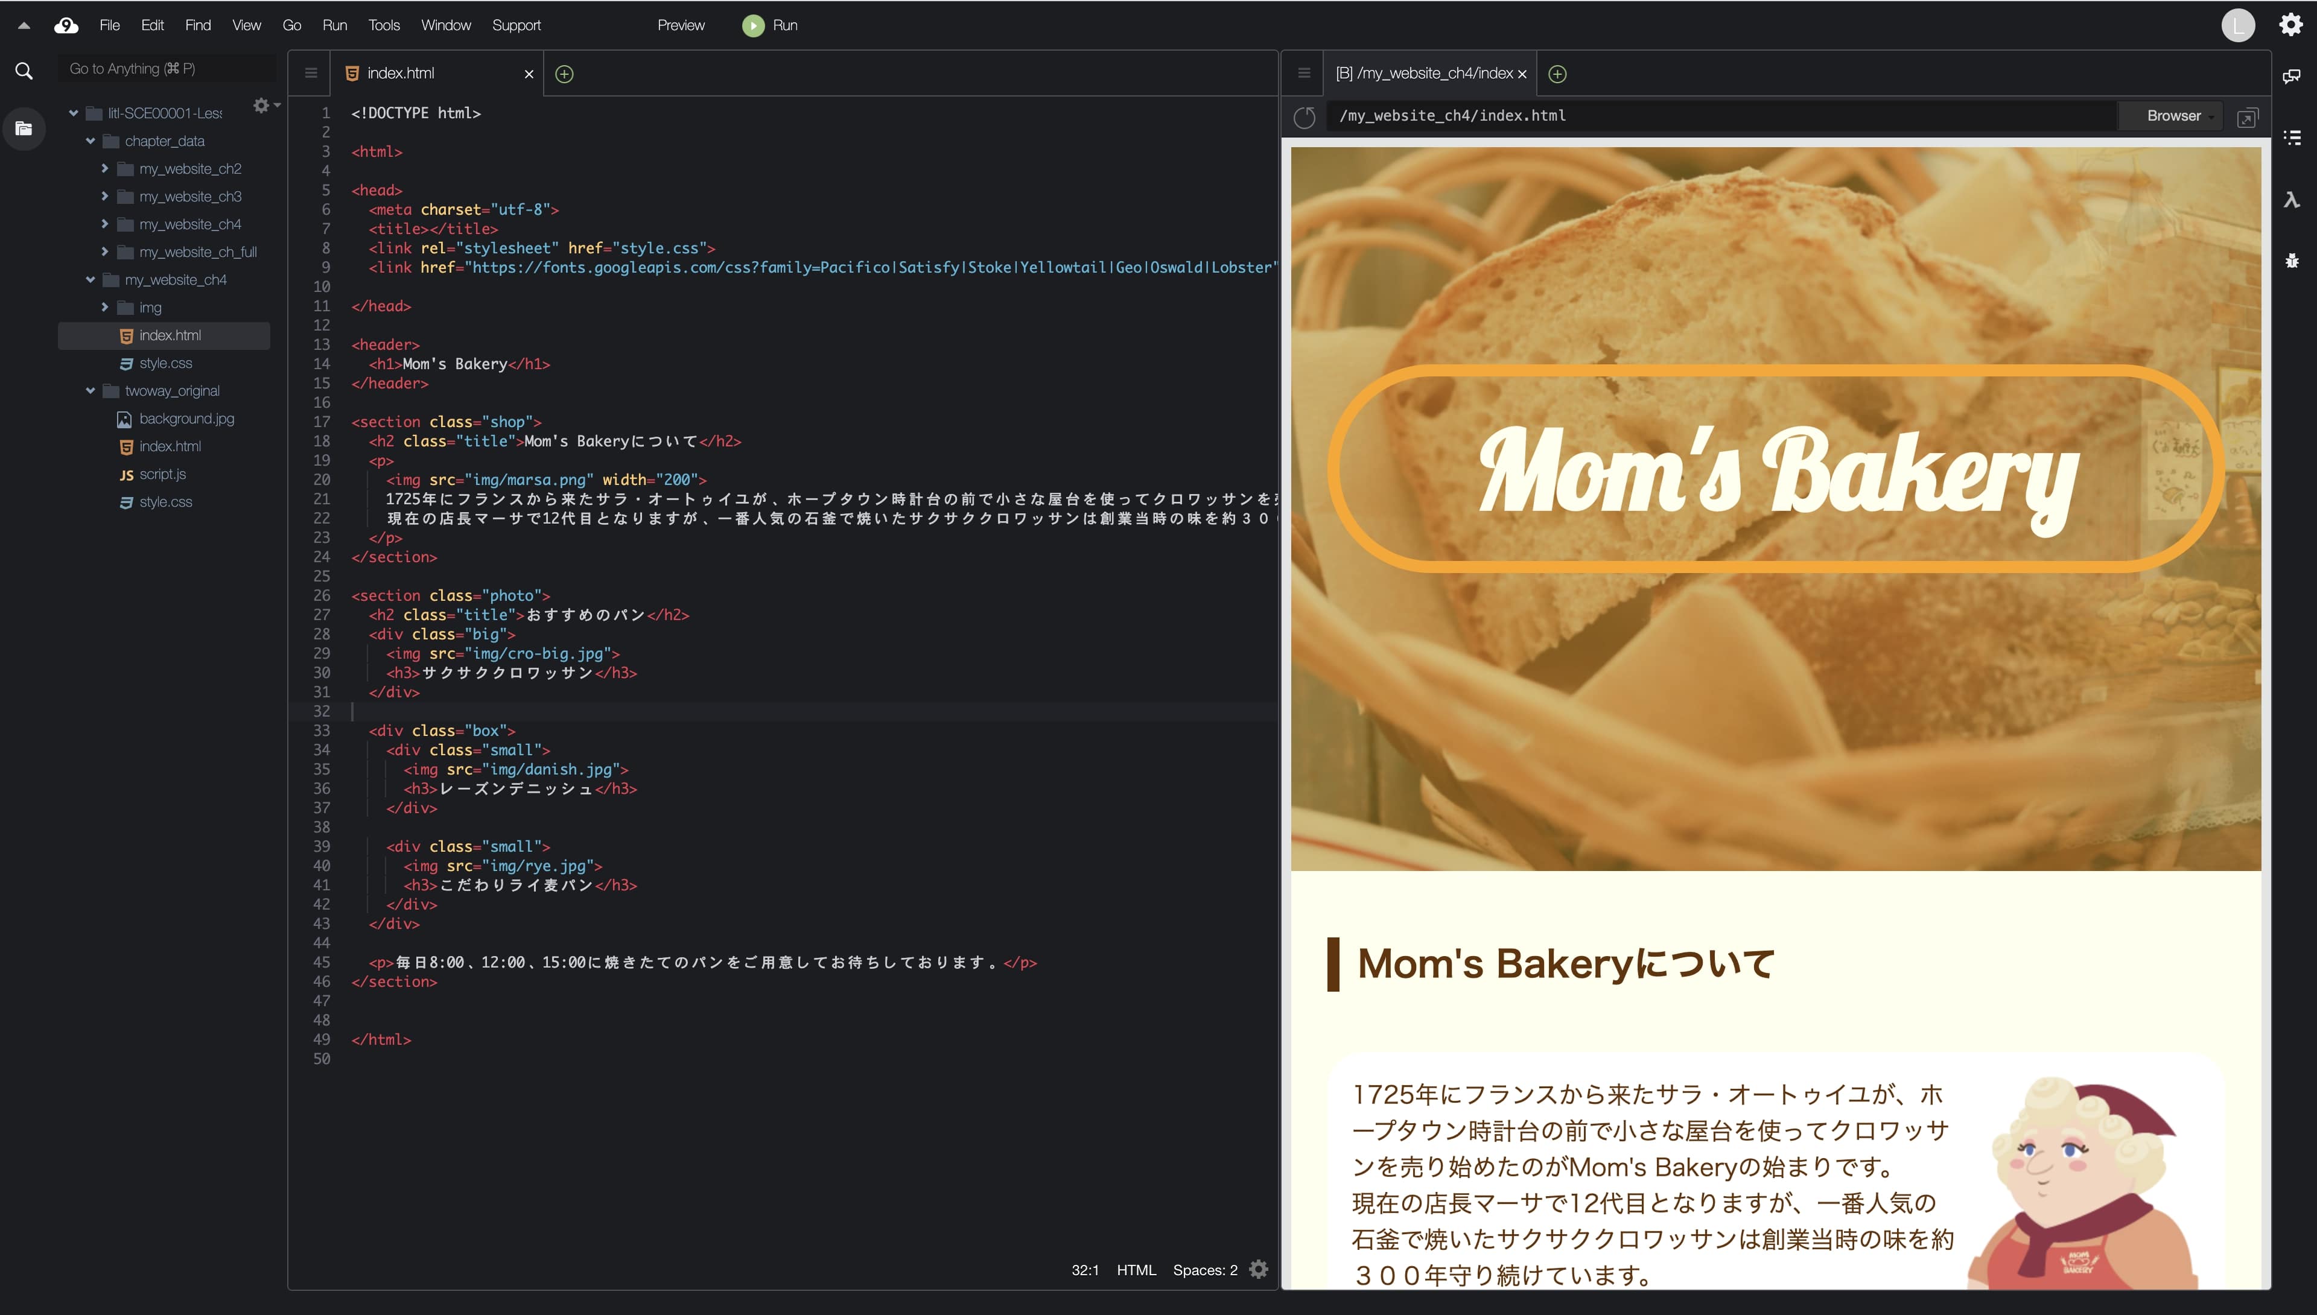This screenshot has height=1315, width=2317.
Task: Expand the my_website_ch2 folder
Action: pyautogui.click(x=105, y=169)
